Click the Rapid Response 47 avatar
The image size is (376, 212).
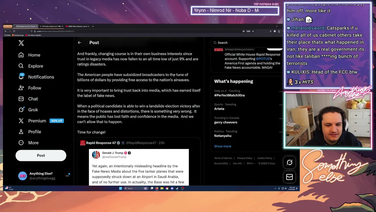[83, 143]
